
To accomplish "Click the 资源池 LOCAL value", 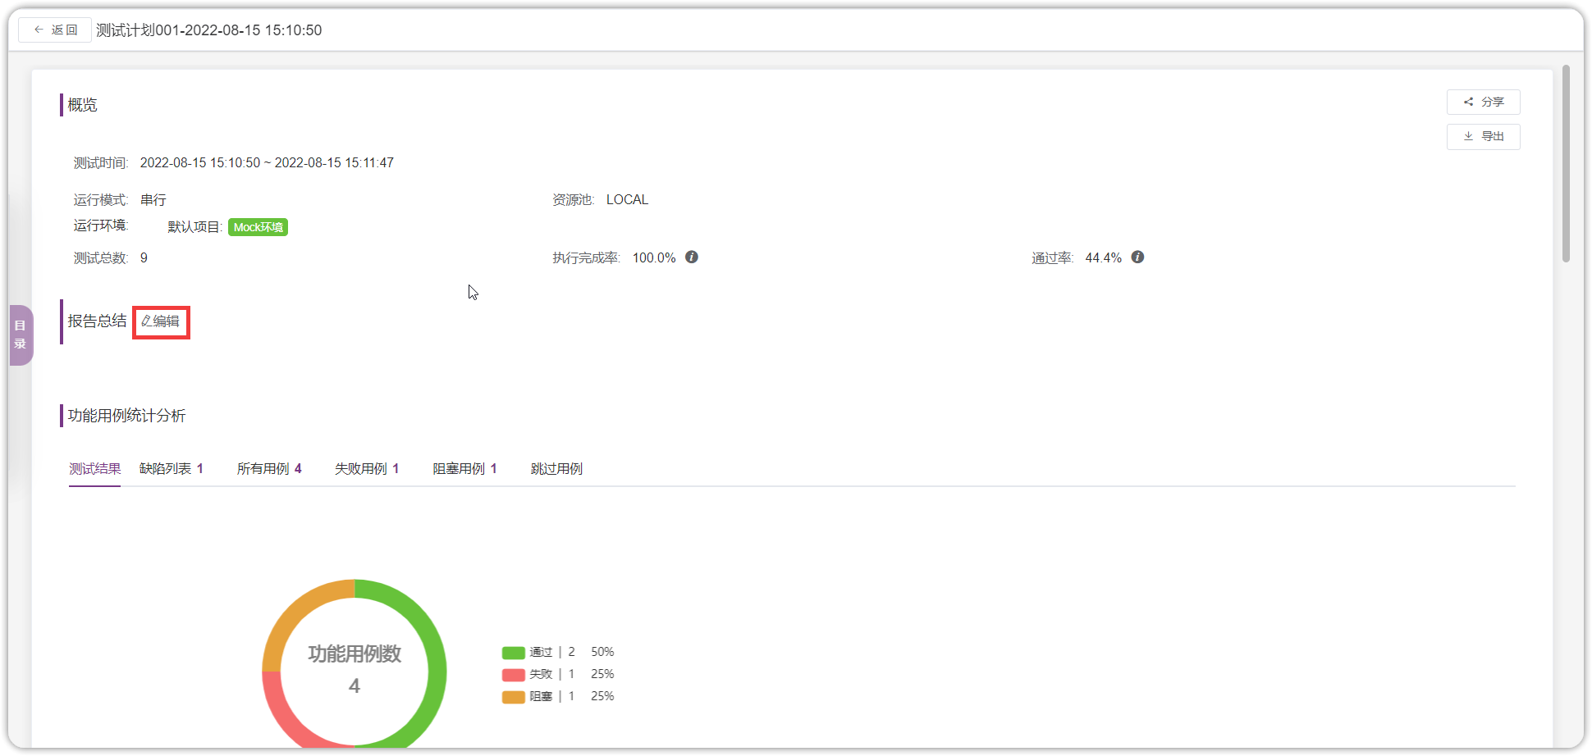I will tap(627, 200).
